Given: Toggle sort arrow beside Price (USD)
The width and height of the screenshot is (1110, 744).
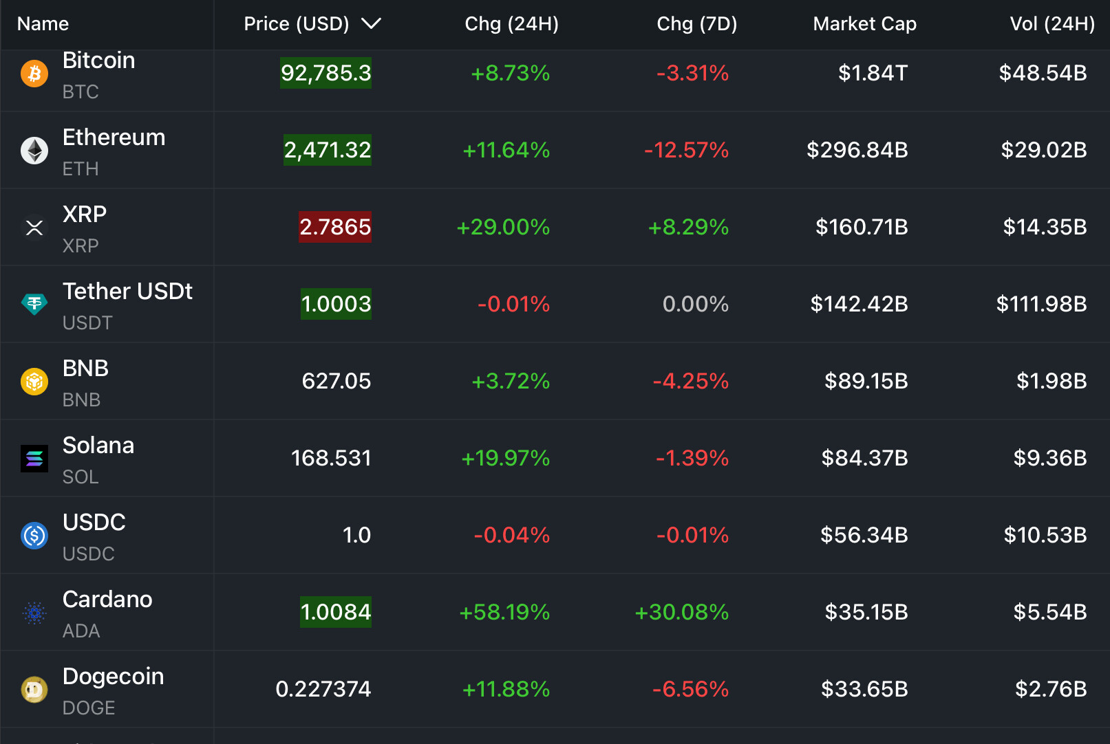Looking at the screenshot, I should coord(372,24).
